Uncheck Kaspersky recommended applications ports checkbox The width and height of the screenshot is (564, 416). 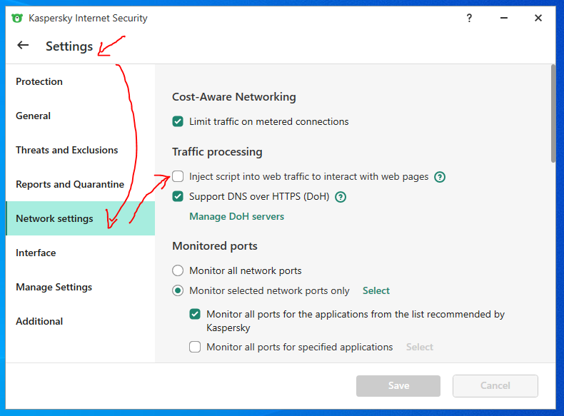195,314
